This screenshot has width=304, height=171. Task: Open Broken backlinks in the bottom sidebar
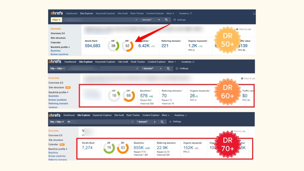[x=57, y=156]
